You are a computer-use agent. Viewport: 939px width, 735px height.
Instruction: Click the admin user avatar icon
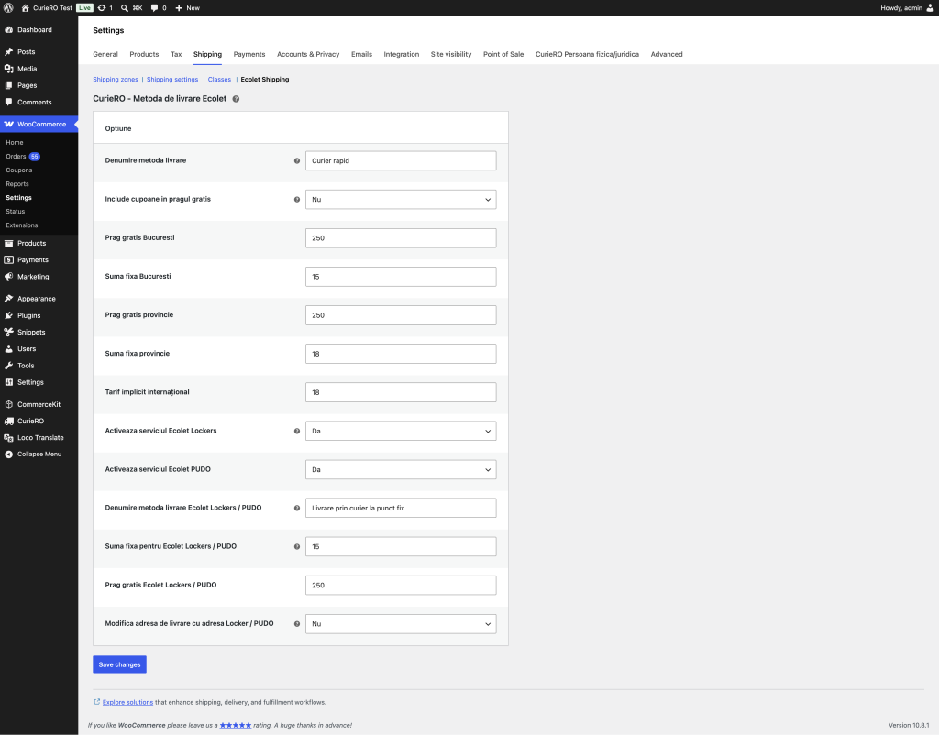(930, 7)
